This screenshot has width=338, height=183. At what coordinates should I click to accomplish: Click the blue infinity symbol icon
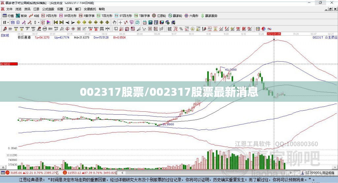tap(269, 29)
